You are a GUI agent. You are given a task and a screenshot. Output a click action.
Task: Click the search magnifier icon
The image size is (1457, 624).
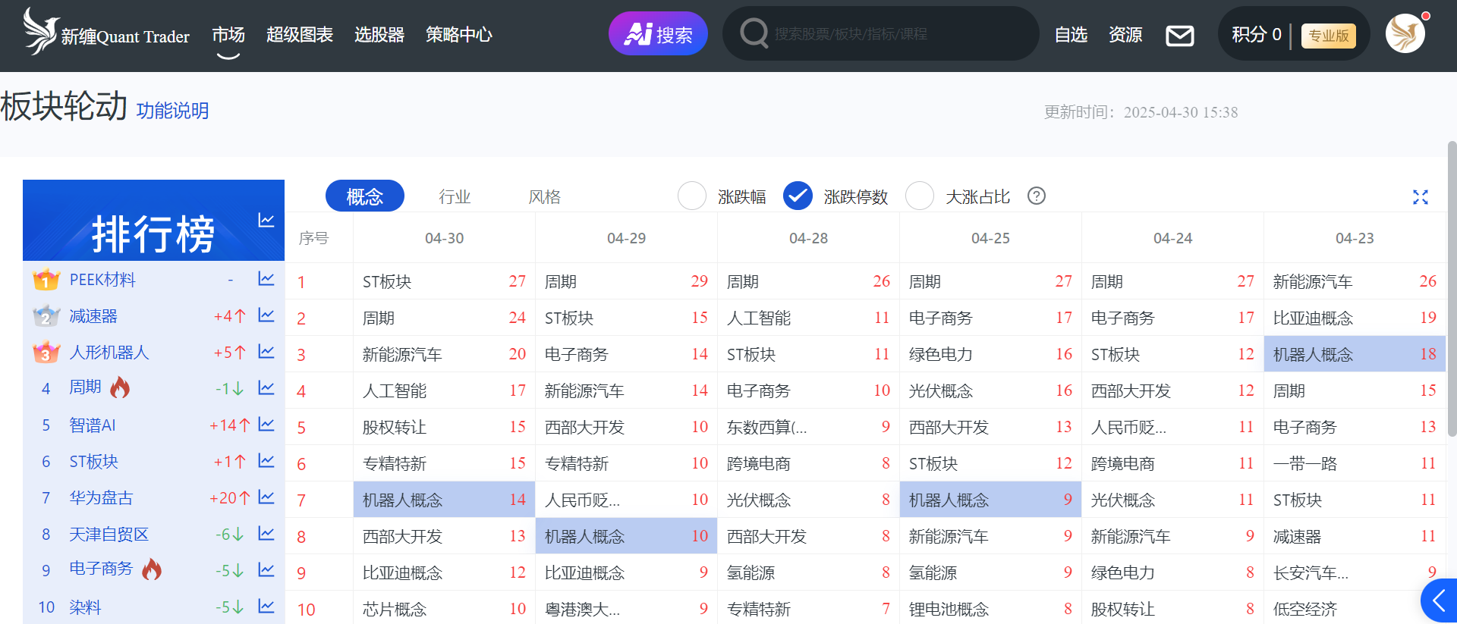(754, 33)
